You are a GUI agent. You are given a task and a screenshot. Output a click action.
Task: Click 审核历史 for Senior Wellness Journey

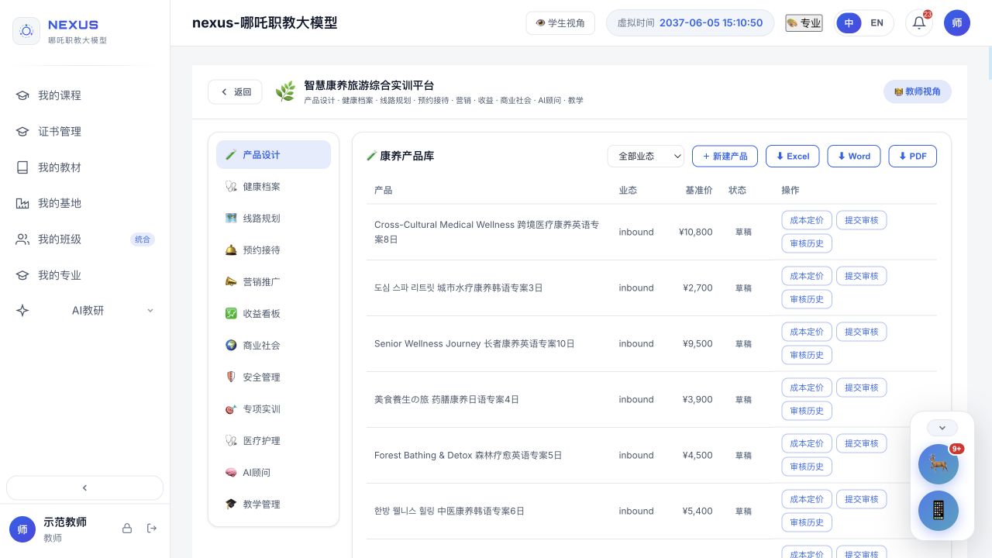pyautogui.click(x=807, y=355)
